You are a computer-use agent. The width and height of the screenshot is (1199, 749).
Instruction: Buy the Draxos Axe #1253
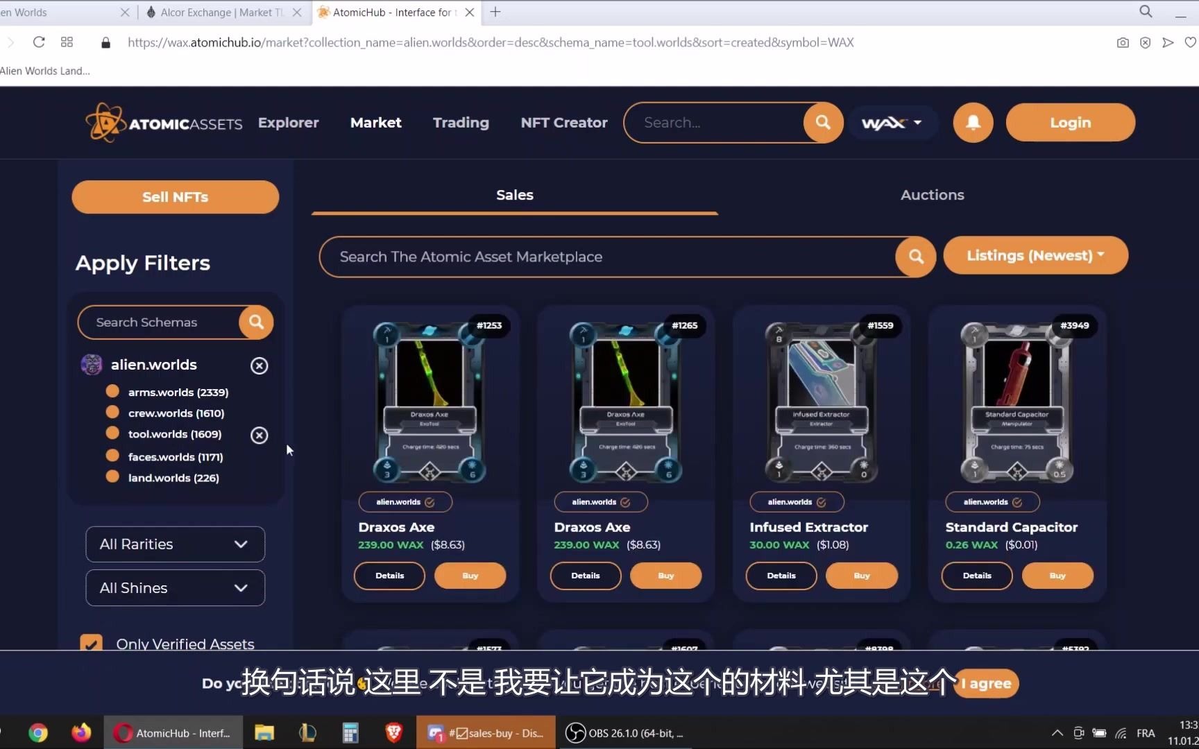coord(470,576)
